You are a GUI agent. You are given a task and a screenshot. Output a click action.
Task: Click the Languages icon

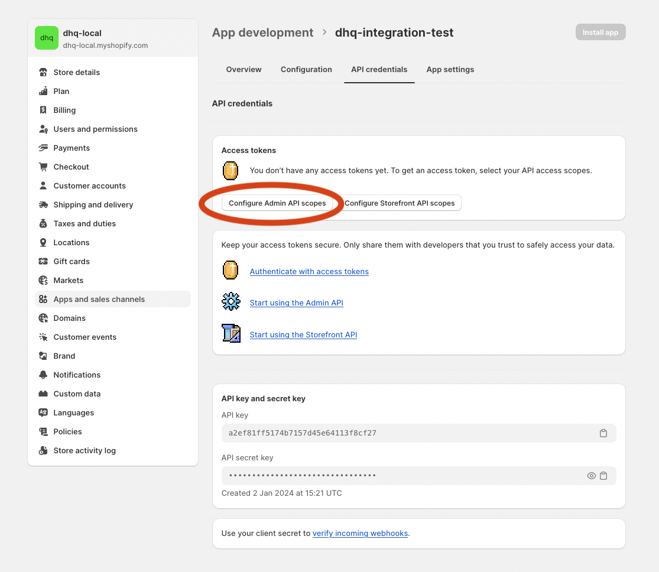[43, 412]
